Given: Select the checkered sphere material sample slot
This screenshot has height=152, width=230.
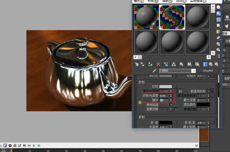Looking at the screenshot, I should tap(172, 17).
